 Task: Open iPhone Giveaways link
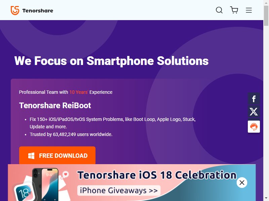(119, 190)
